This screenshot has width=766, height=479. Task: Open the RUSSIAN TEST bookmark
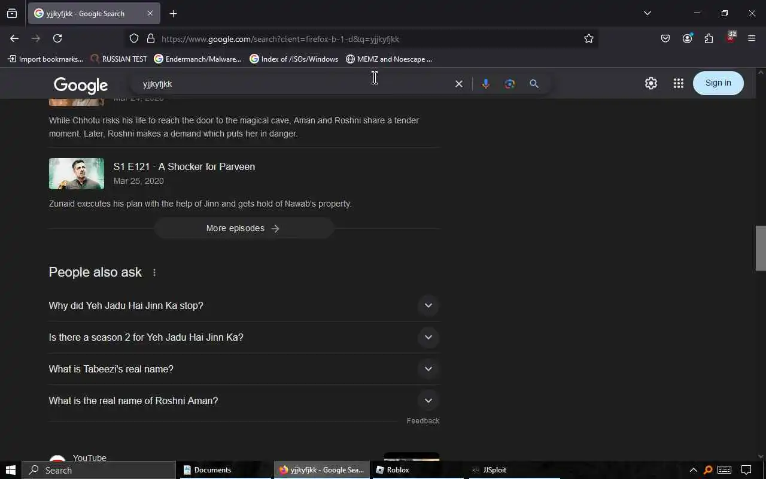tap(118, 59)
